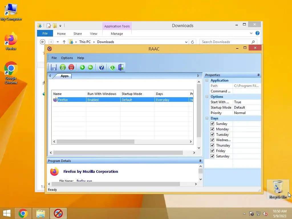Open the Explorer View ribbon tab
The width and height of the screenshot is (292, 219).
94,34
